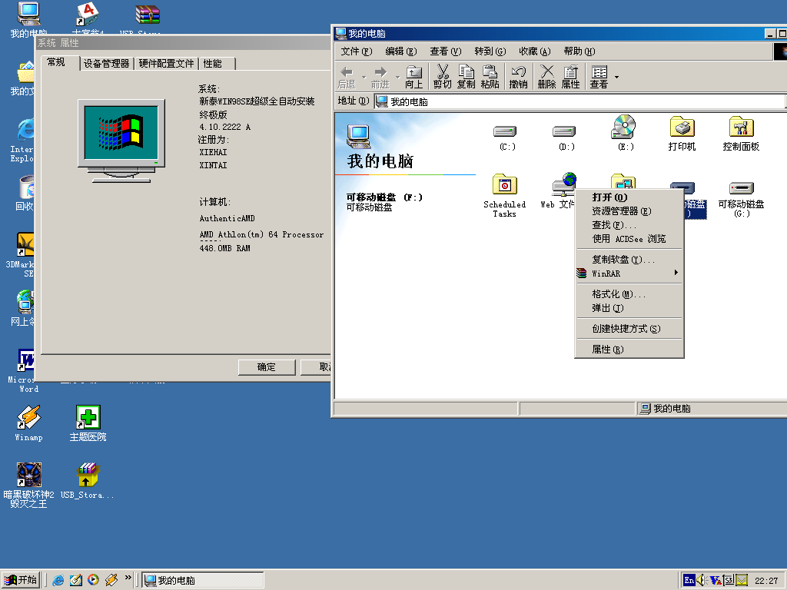Switch to Device Manager (设备管理器) tab

click(x=106, y=63)
